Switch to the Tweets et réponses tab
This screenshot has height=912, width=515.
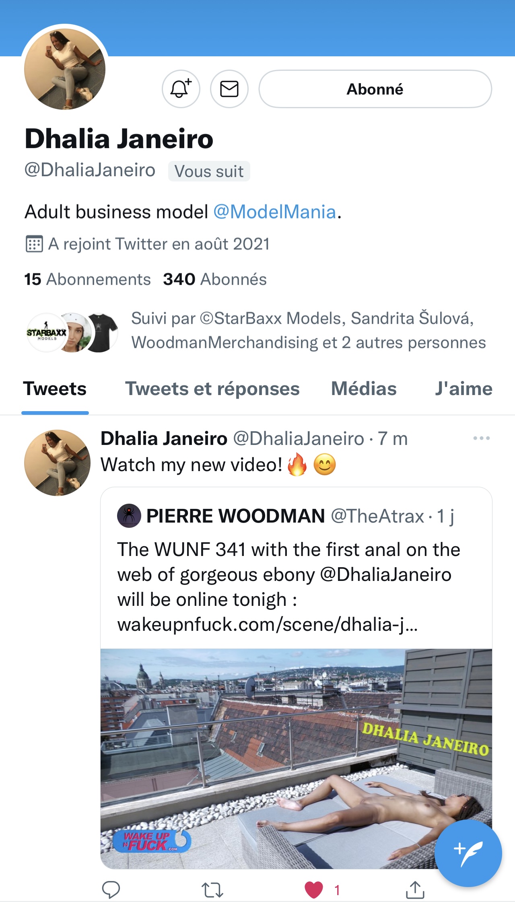[x=212, y=389]
